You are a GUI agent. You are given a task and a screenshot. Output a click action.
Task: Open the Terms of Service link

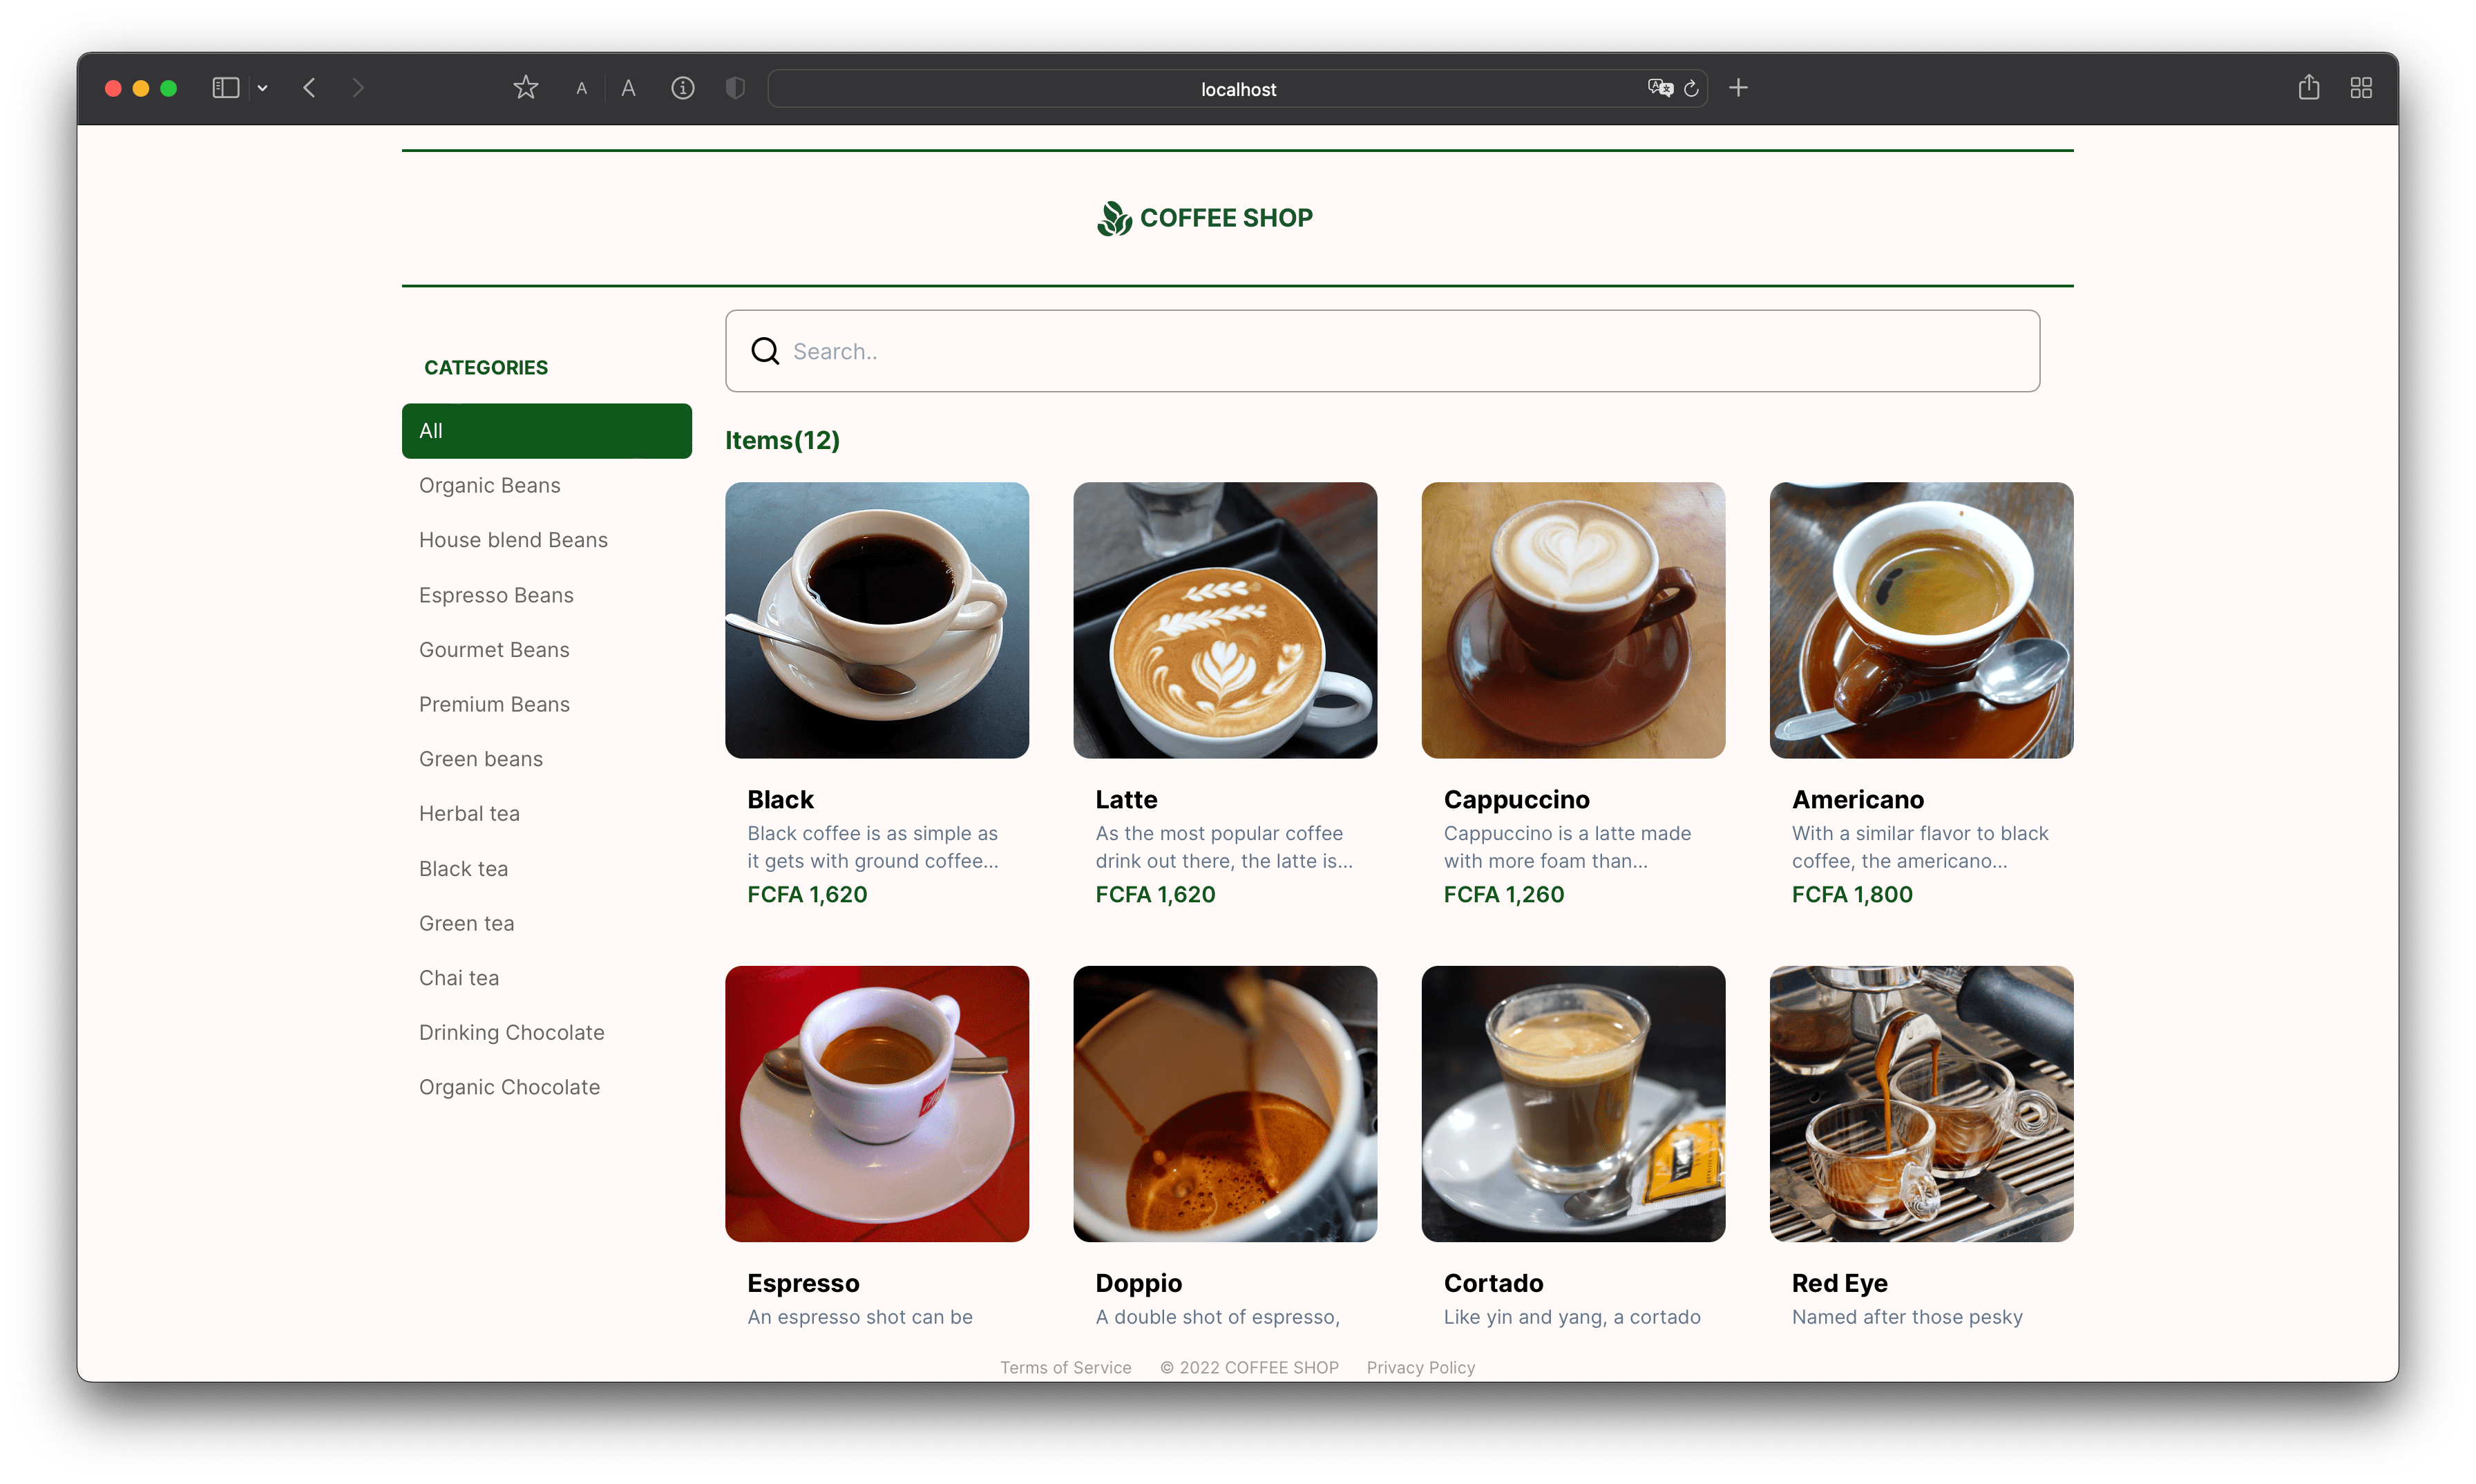click(x=1065, y=1367)
